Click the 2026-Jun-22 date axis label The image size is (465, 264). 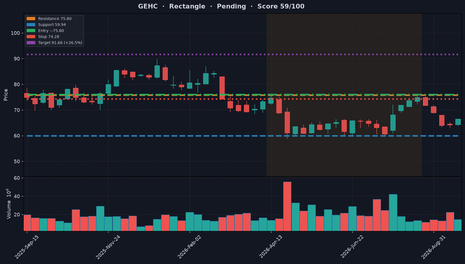tap(352, 247)
